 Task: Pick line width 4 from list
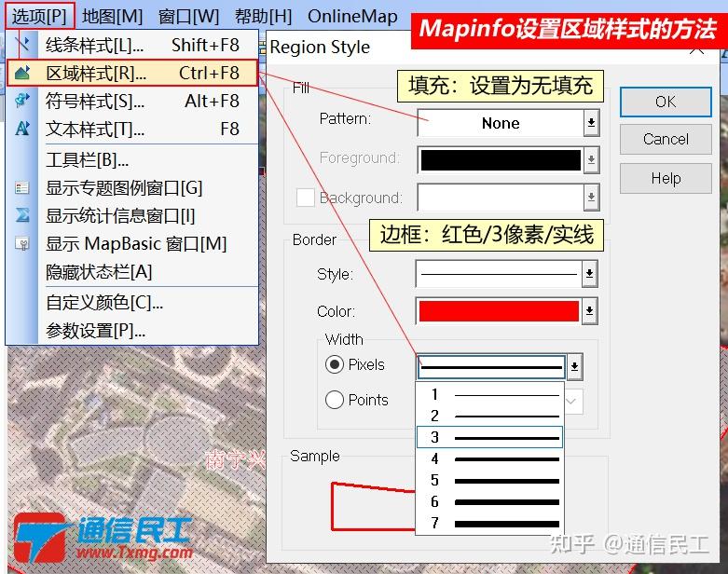pyautogui.click(x=489, y=459)
